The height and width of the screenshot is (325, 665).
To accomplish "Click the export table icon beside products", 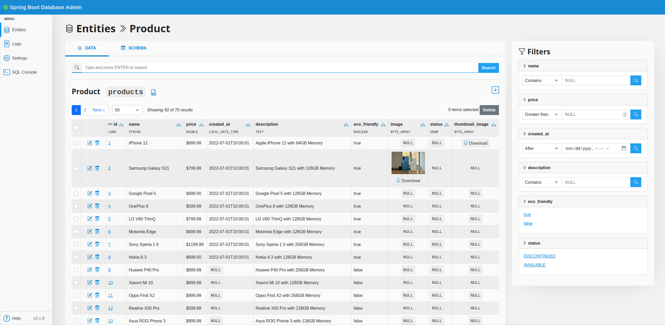I will (154, 92).
